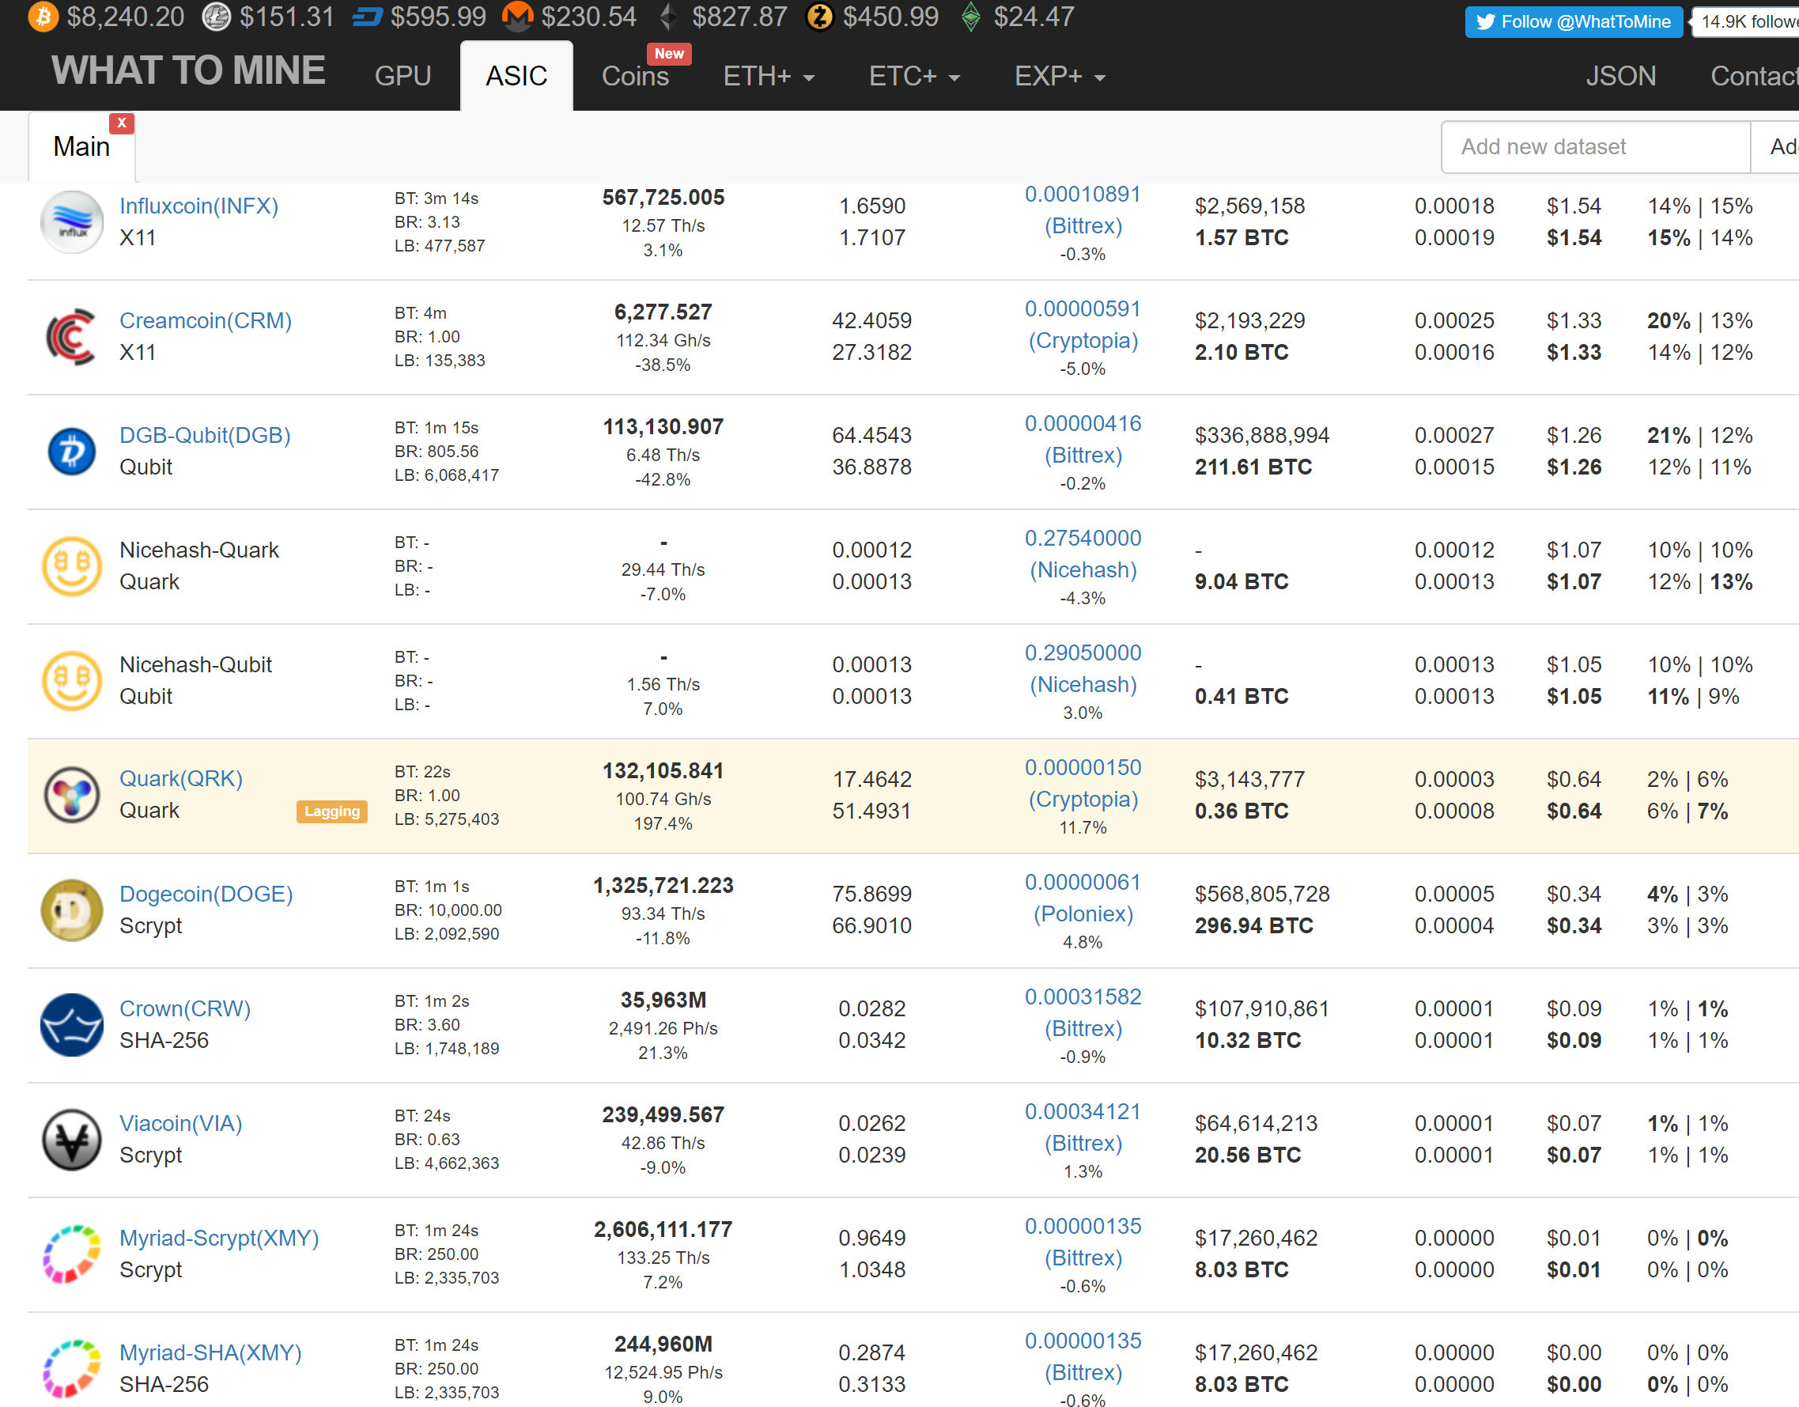
Task: Select DGB-Qubit market cap $336,888,994
Action: [1262, 435]
